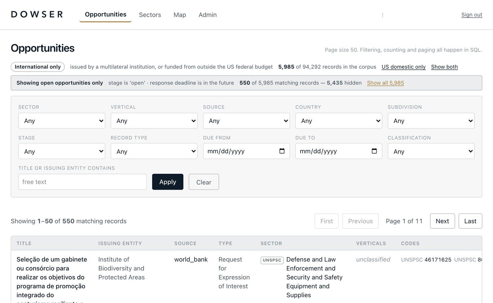Open the Admin tab

(208, 15)
